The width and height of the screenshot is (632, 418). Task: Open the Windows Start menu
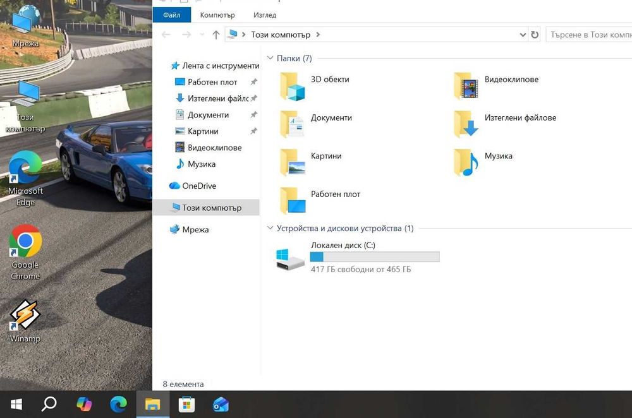tap(16, 404)
